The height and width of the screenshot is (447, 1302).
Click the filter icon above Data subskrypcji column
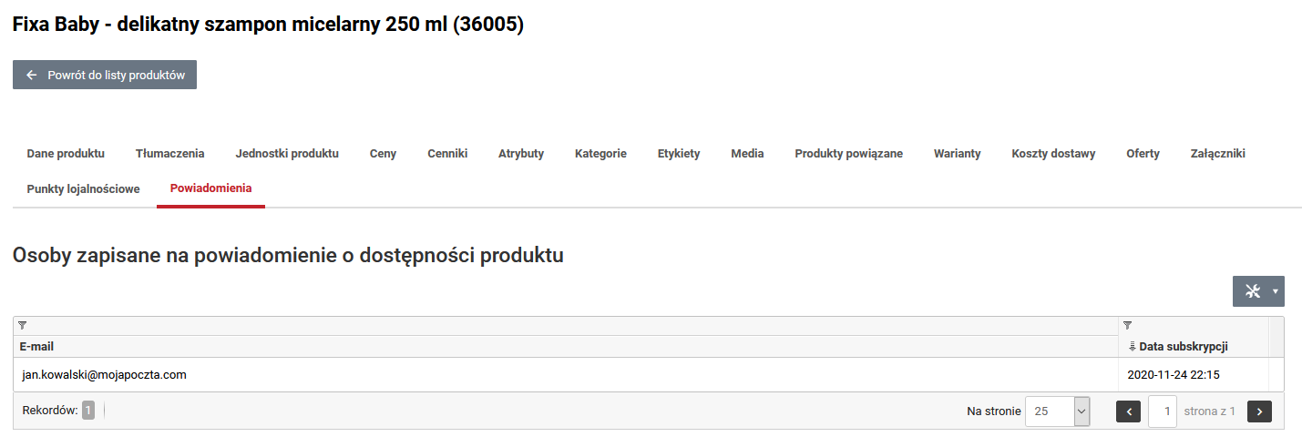1127,325
